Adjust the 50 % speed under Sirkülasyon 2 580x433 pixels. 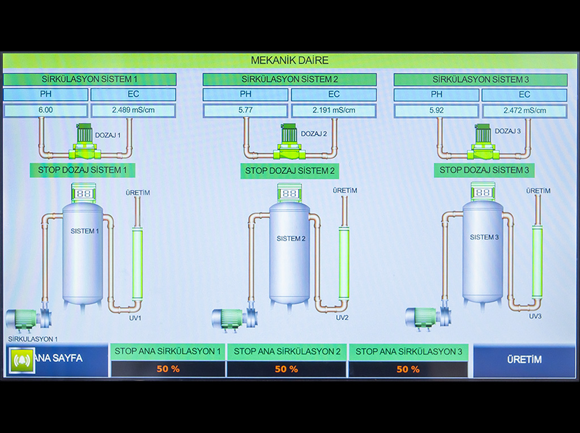286,370
